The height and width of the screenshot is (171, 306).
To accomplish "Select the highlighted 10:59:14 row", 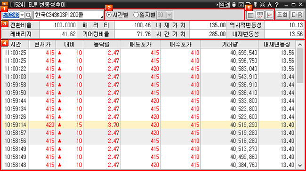I will [x=149, y=124].
